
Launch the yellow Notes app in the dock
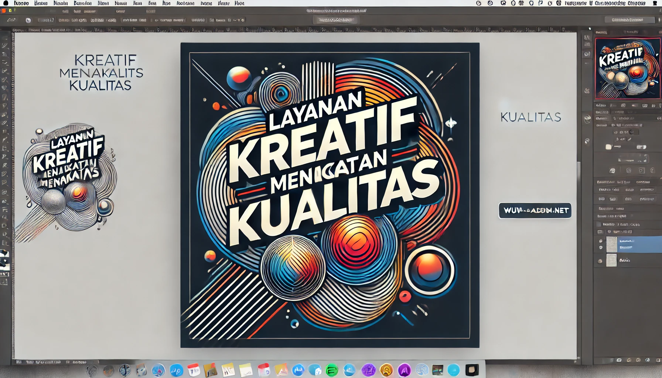[246, 370]
